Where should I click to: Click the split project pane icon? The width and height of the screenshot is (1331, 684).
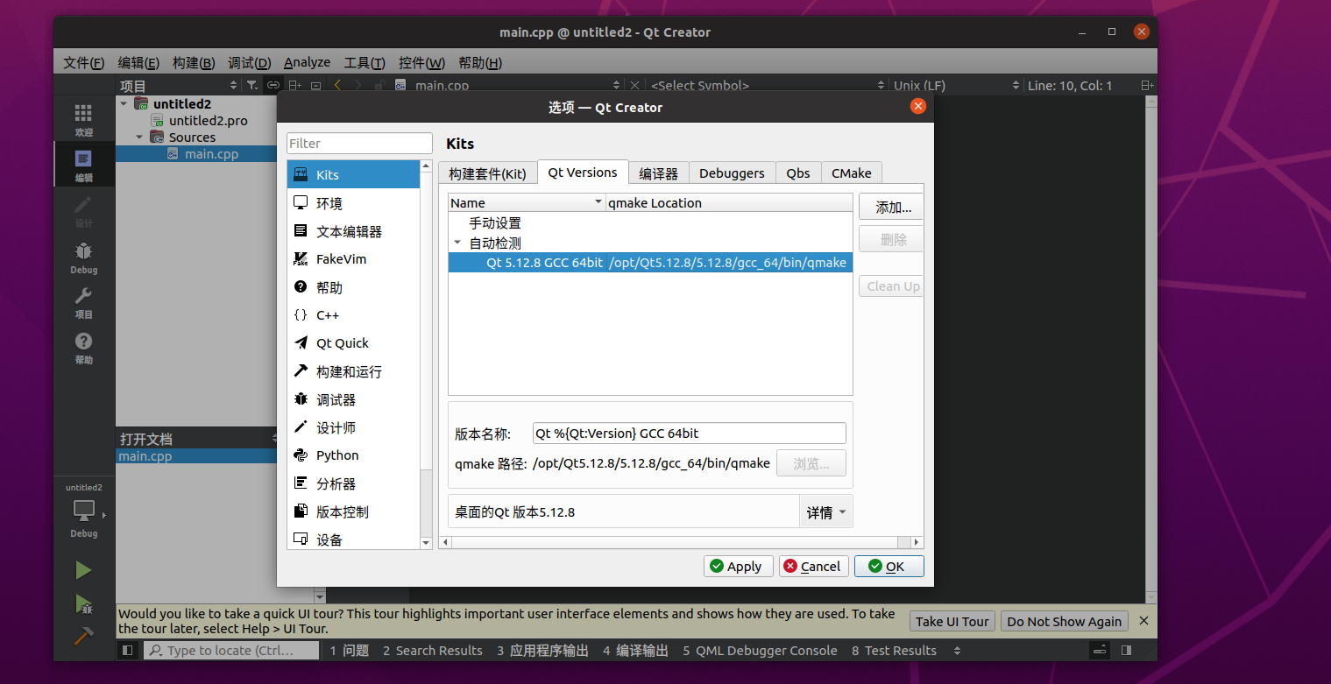(295, 85)
